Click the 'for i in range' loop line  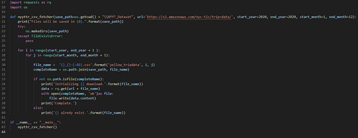tap(59, 50)
